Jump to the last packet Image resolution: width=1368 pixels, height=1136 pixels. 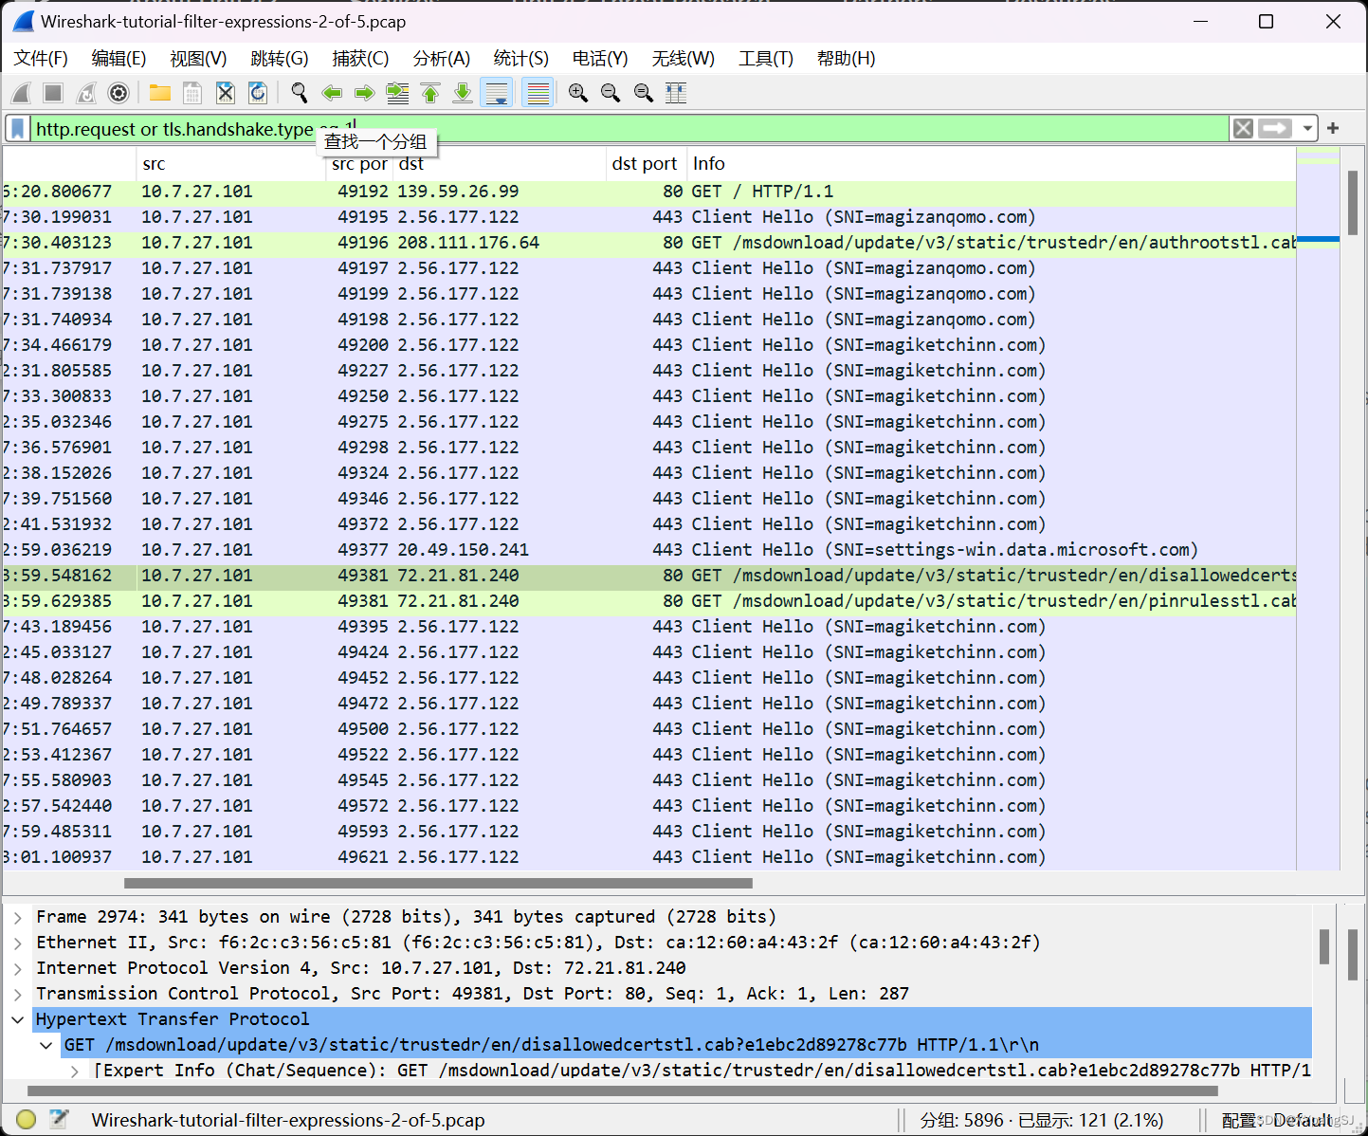tap(463, 93)
